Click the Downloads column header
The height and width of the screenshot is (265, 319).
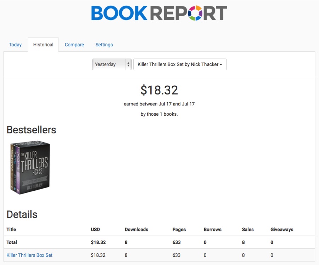[136, 229]
